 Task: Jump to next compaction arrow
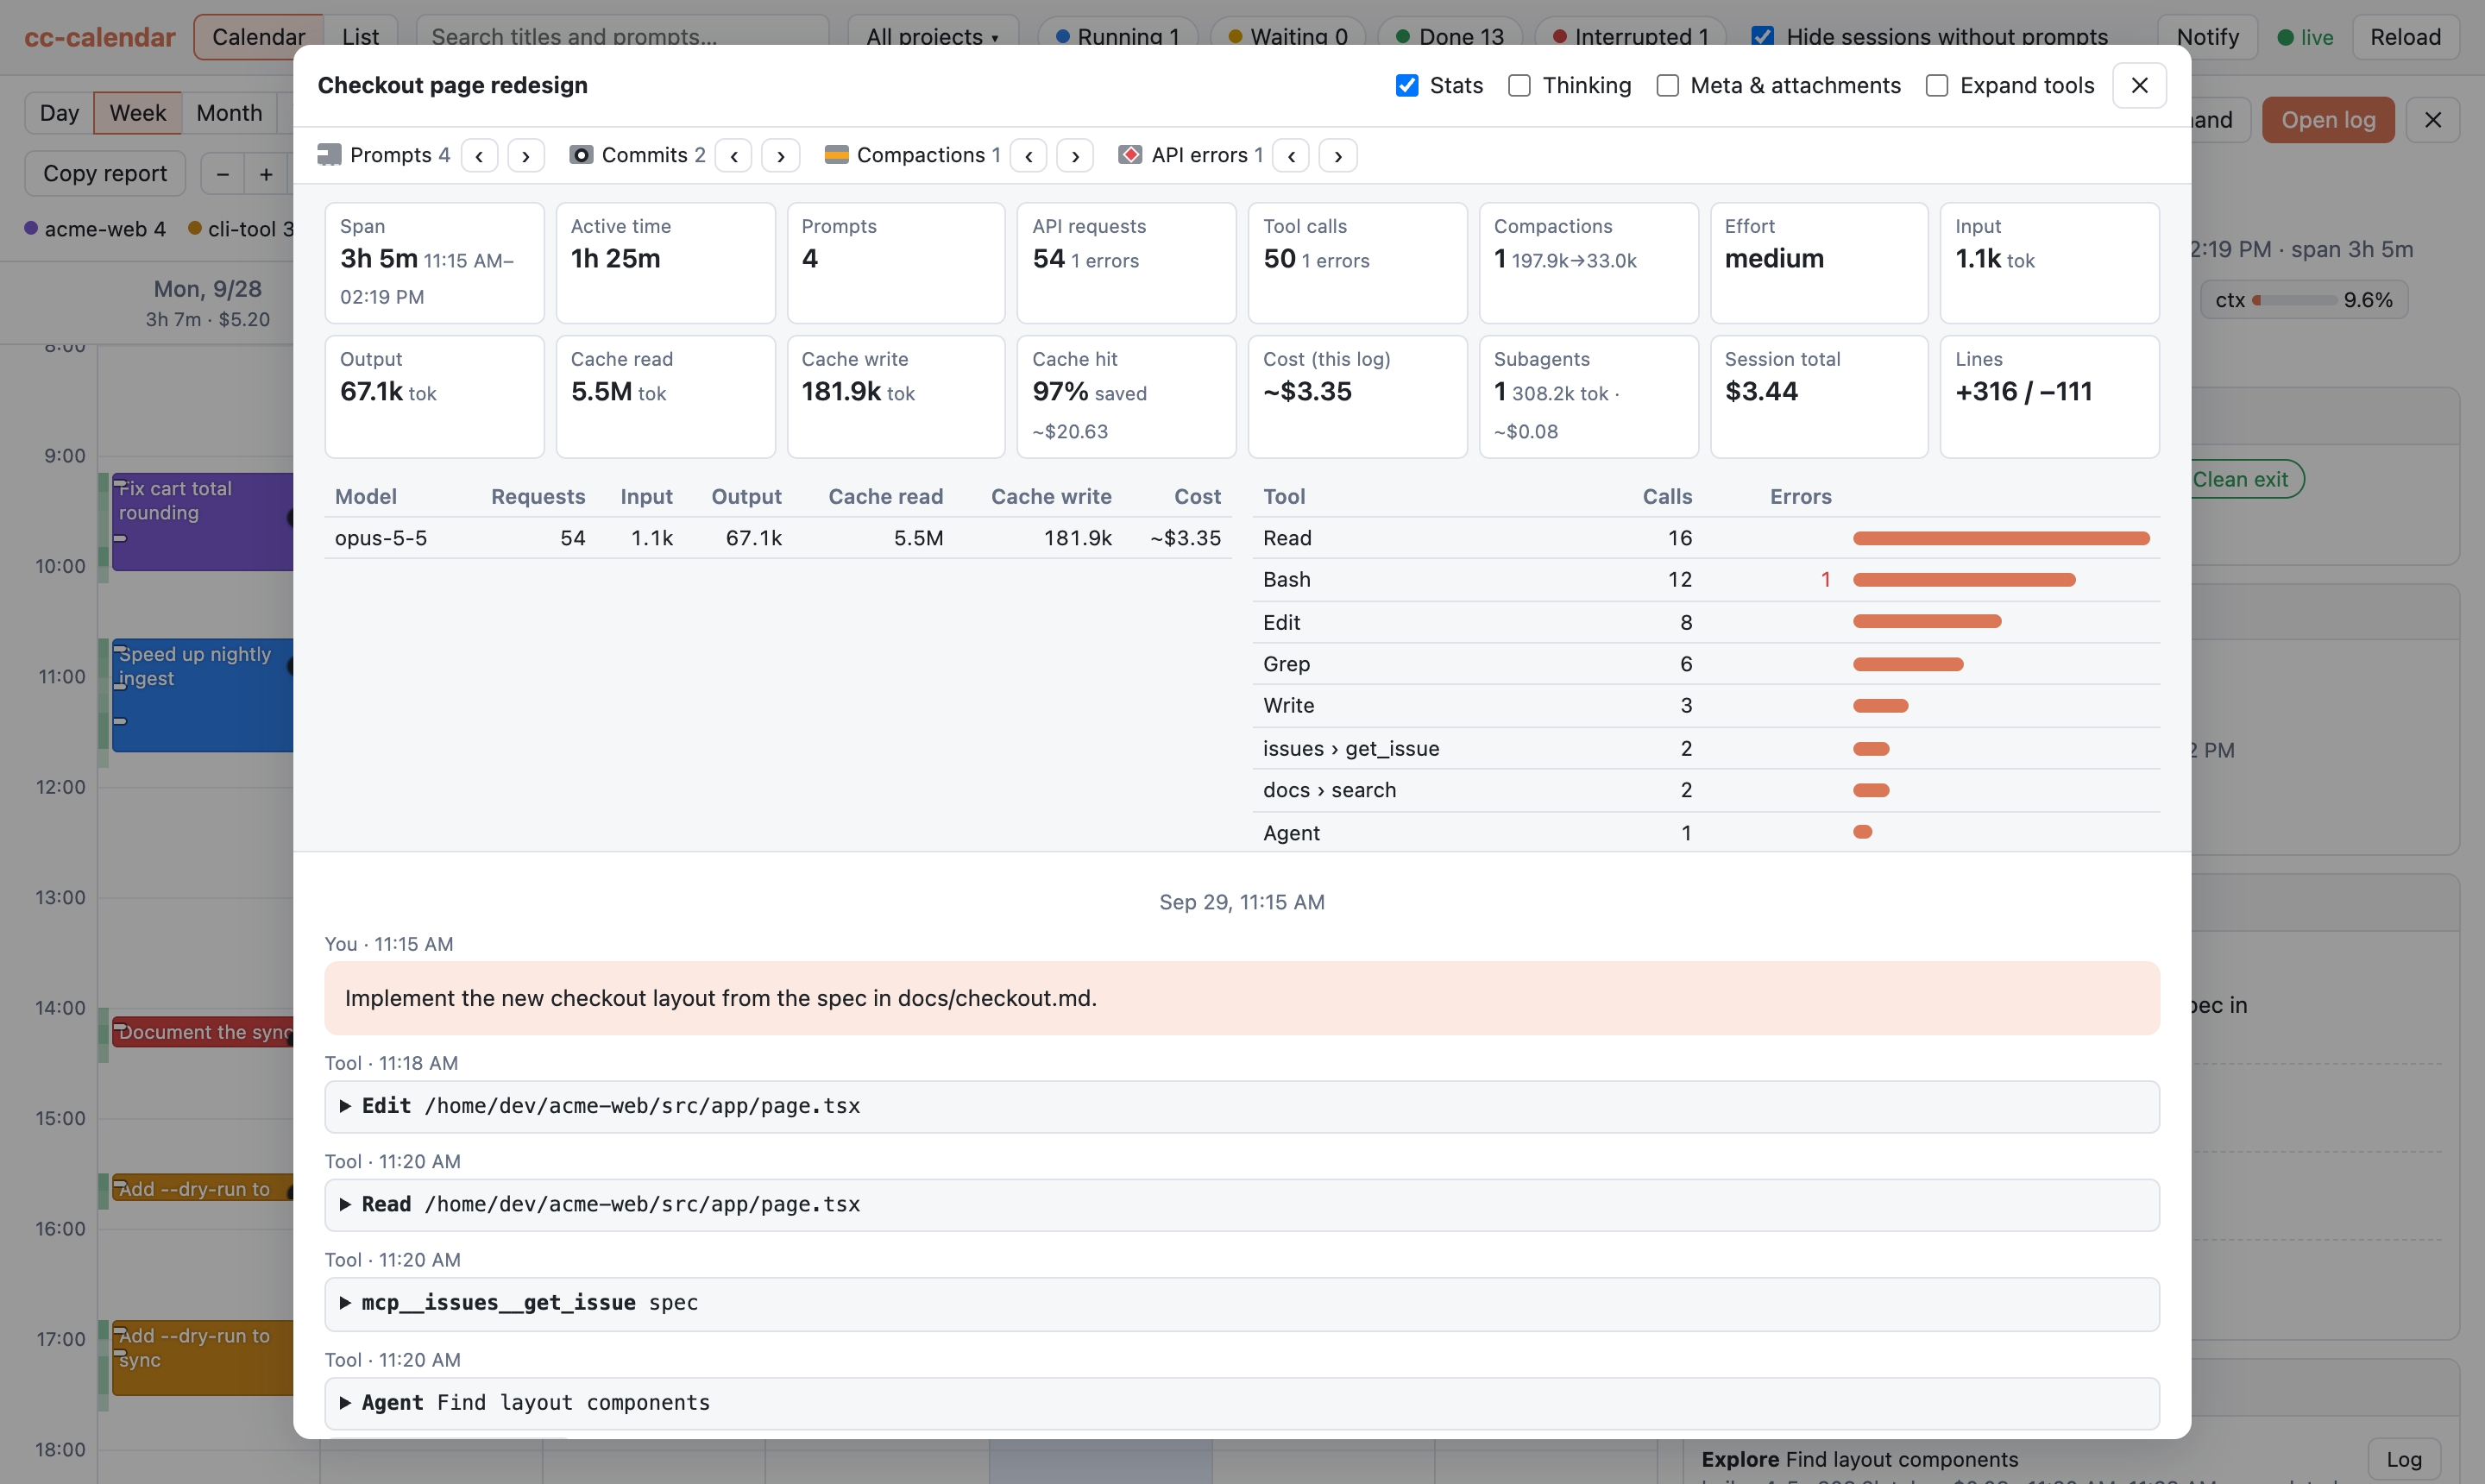[1075, 155]
